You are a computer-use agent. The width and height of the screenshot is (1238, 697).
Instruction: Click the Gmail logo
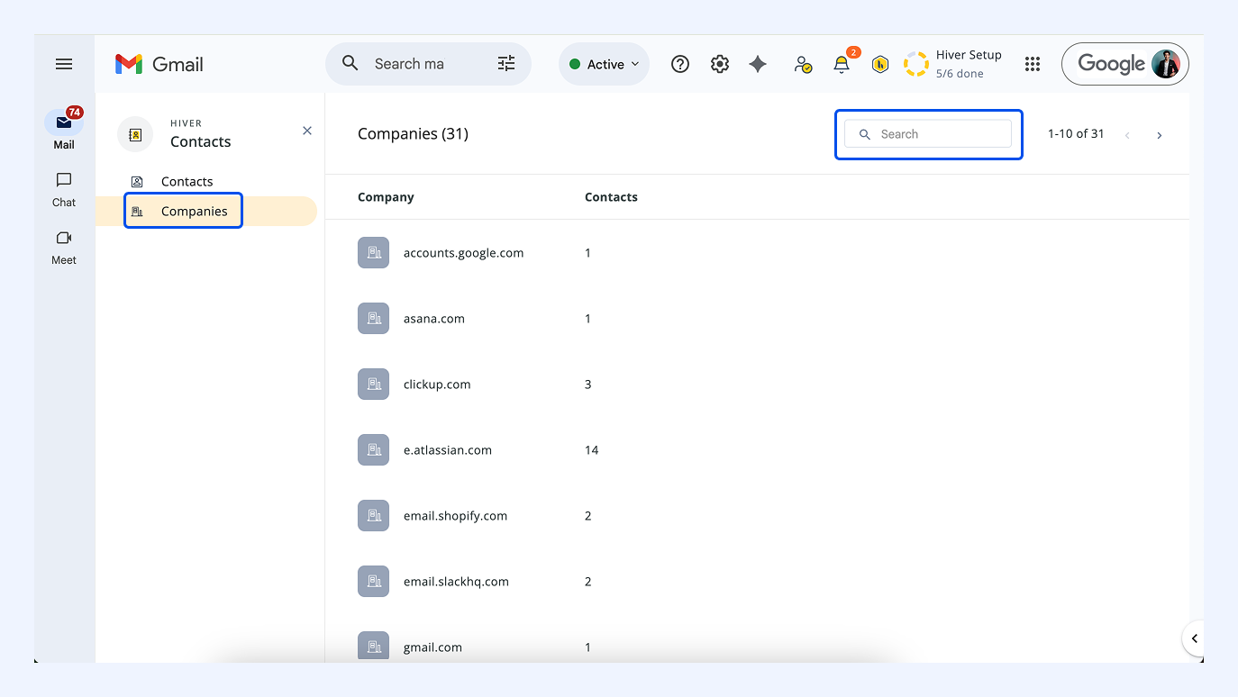(x=159, y=64)
